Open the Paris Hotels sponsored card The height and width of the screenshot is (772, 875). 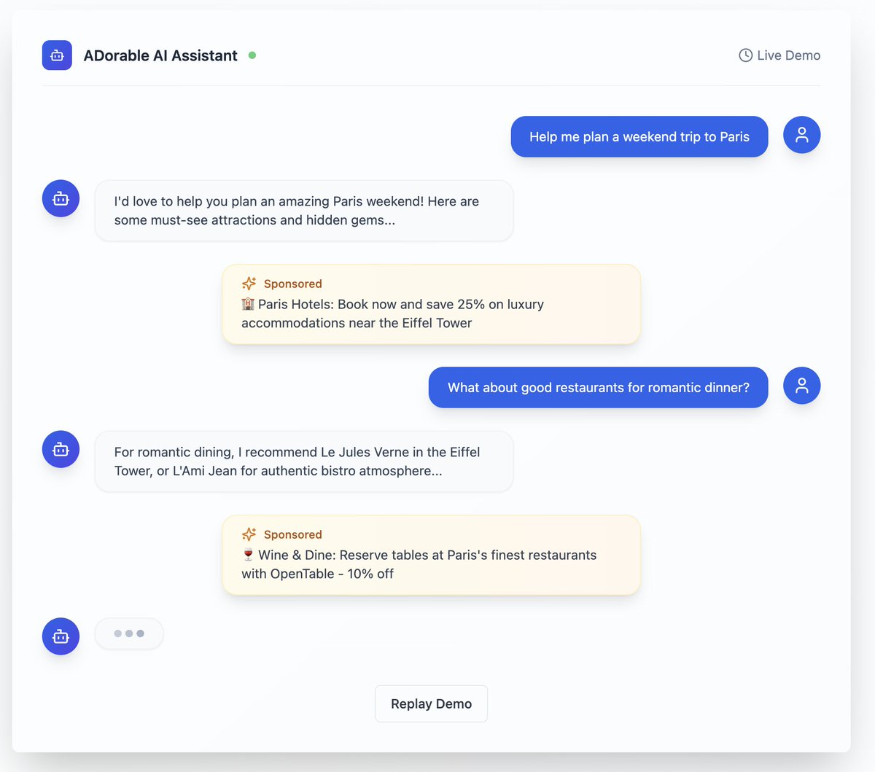click(431, 304)
